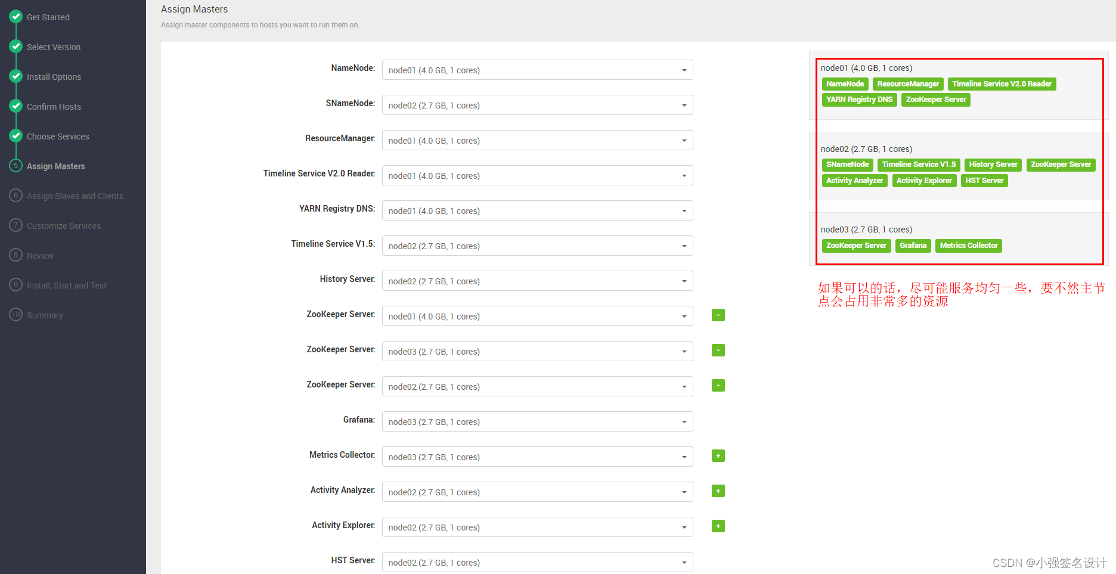Go to the Install Options wizard step
The height and width of the screenshot is (574, 1116).
tap(54, 77)
